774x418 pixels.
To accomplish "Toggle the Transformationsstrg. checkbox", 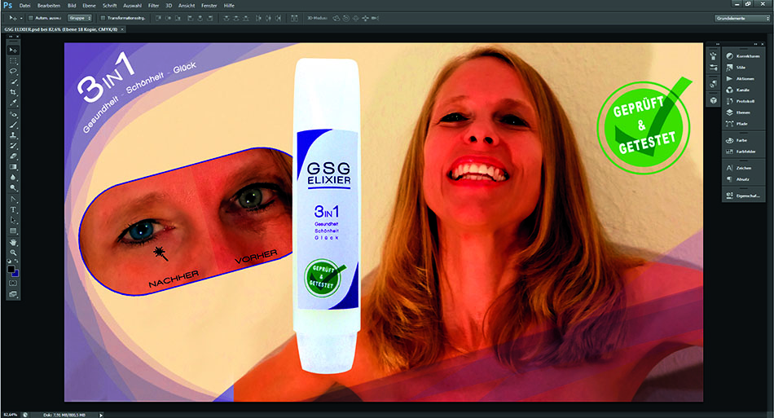I will tap(103, 18).
